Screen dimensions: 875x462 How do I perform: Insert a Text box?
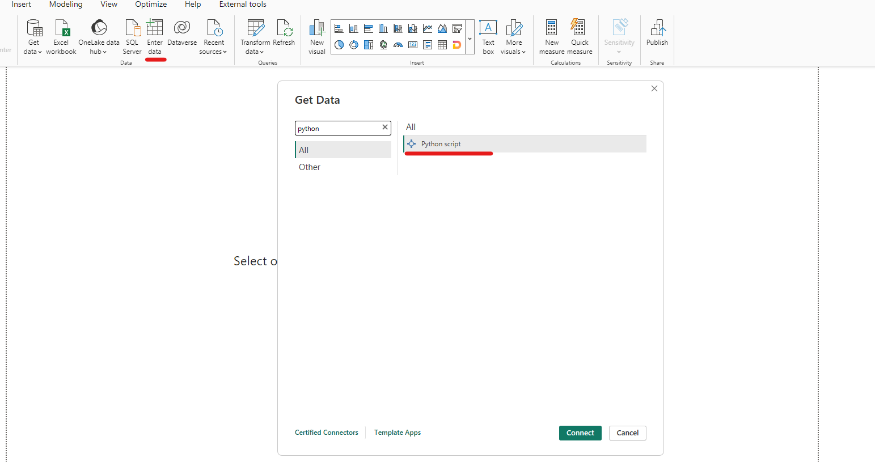[x=488, y=37]
